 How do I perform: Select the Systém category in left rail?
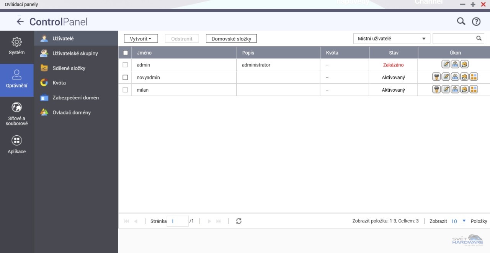[16, 46]
